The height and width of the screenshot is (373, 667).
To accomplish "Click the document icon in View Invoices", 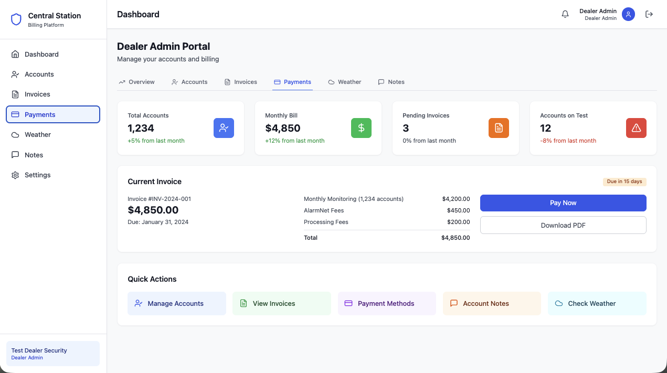I will pos(243,303).
